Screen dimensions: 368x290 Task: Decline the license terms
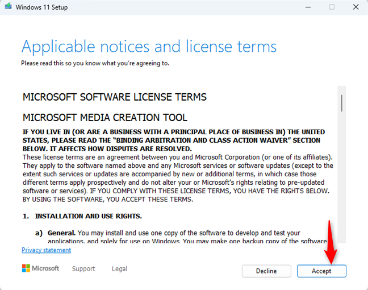(266, 271)
